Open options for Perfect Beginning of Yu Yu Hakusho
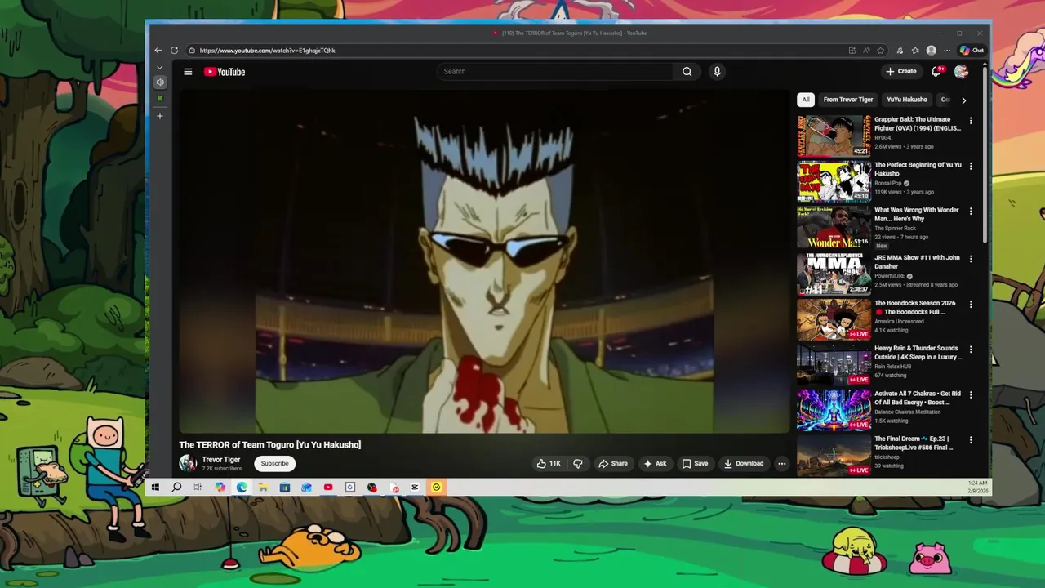This screenshot has height=588, width=1045. (971, 166)
